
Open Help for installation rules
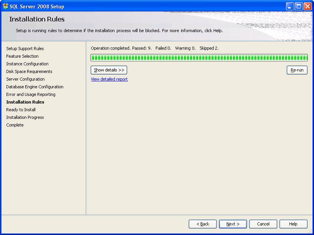293,224
